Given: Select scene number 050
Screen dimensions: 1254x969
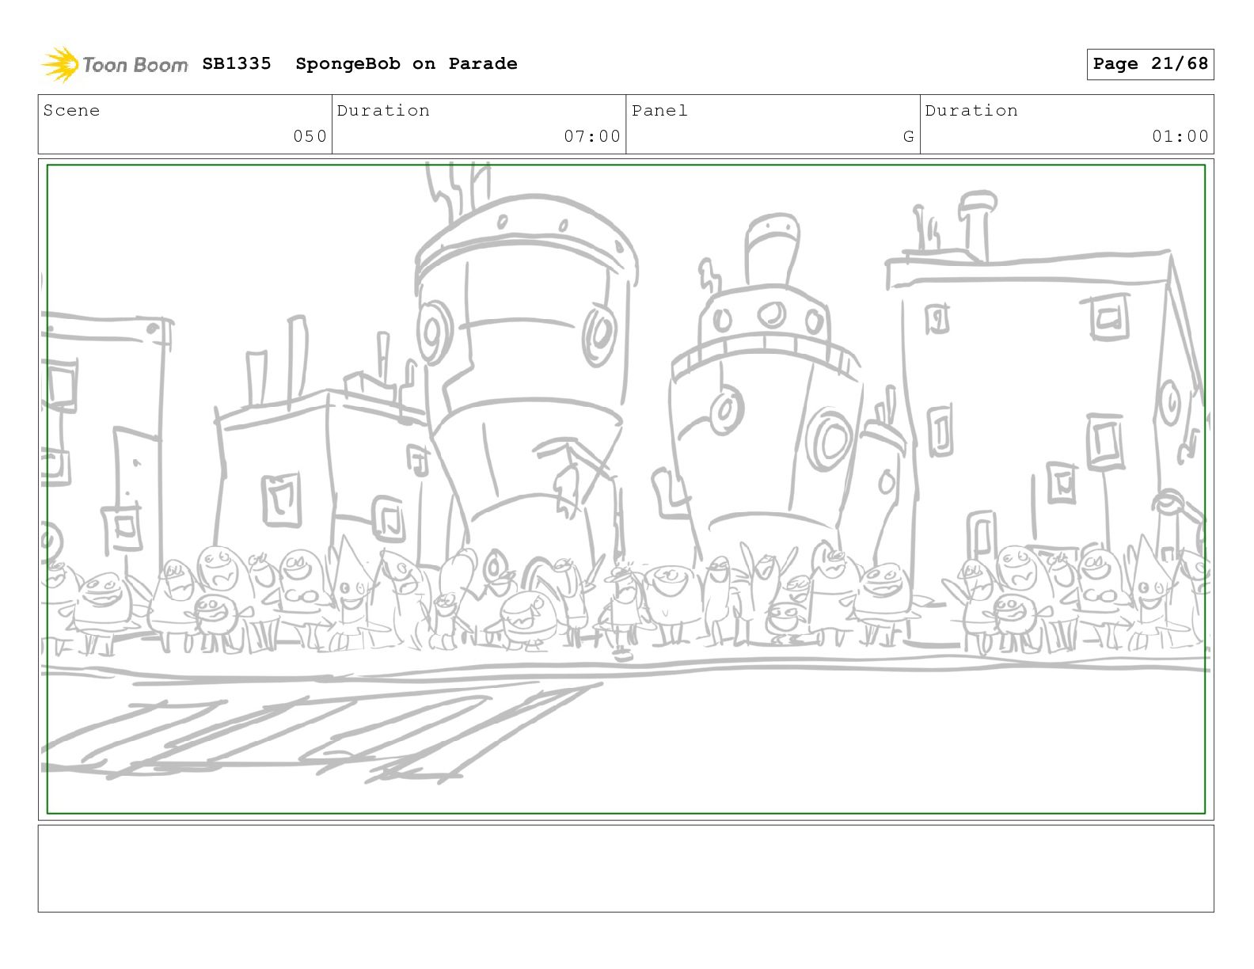Looking at the screenshot, I should coord(310,136).
